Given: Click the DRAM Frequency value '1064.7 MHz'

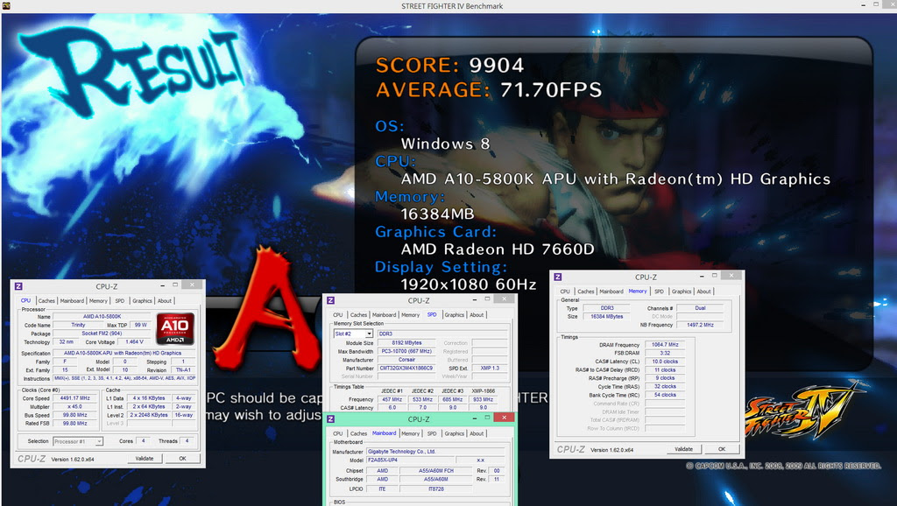Looking at the screenshot, I should pos(665,345).
